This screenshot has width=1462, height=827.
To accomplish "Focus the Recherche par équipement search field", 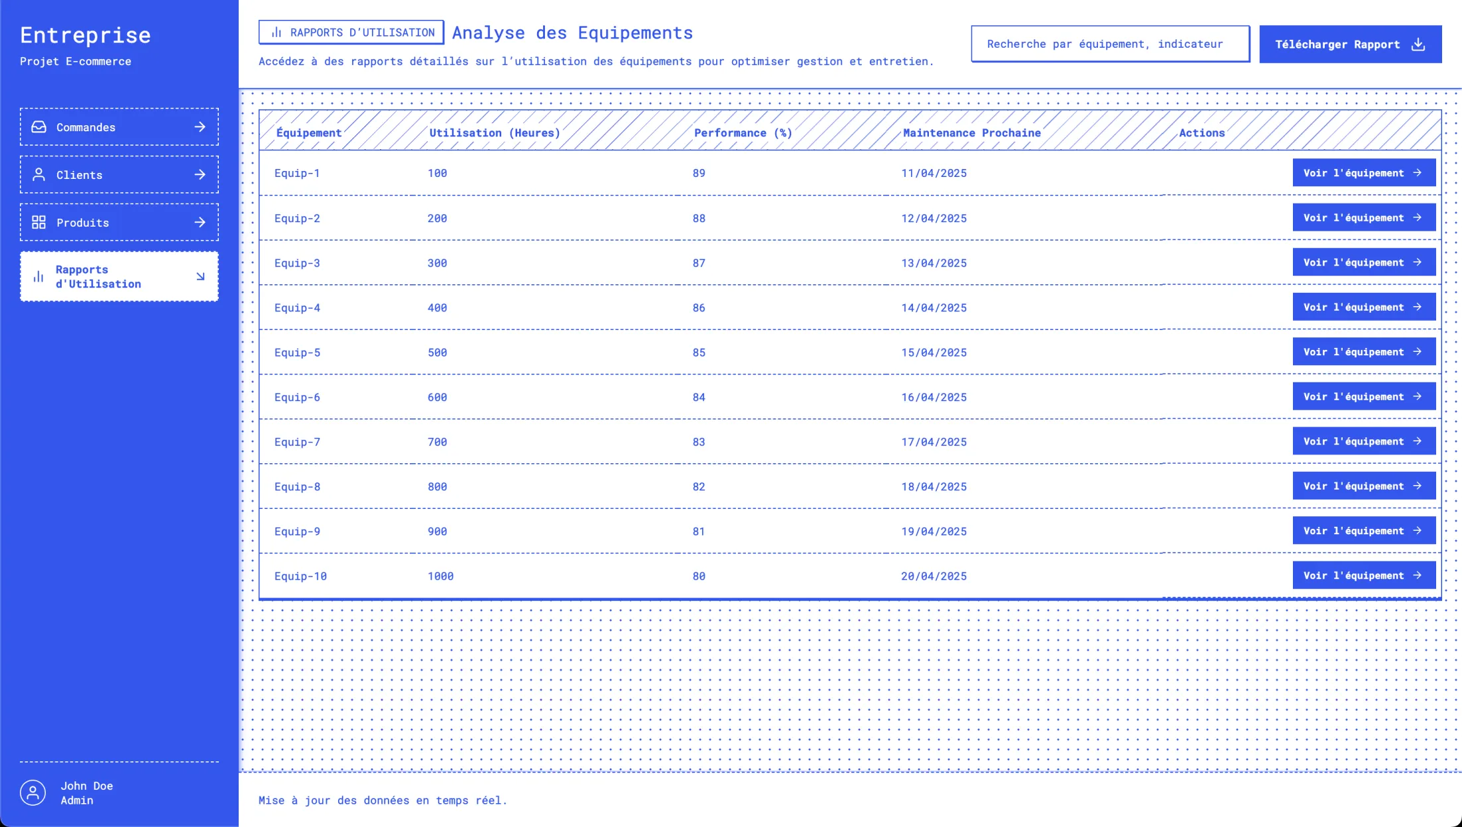I will (x=1110, y=44).
